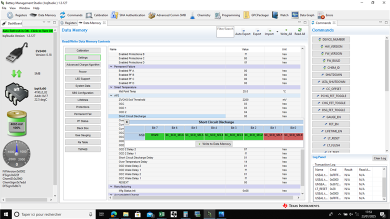This screenshot has height=219, width=390.
Task: Open the Calibration toolbar icon
Action: [89, 15]
